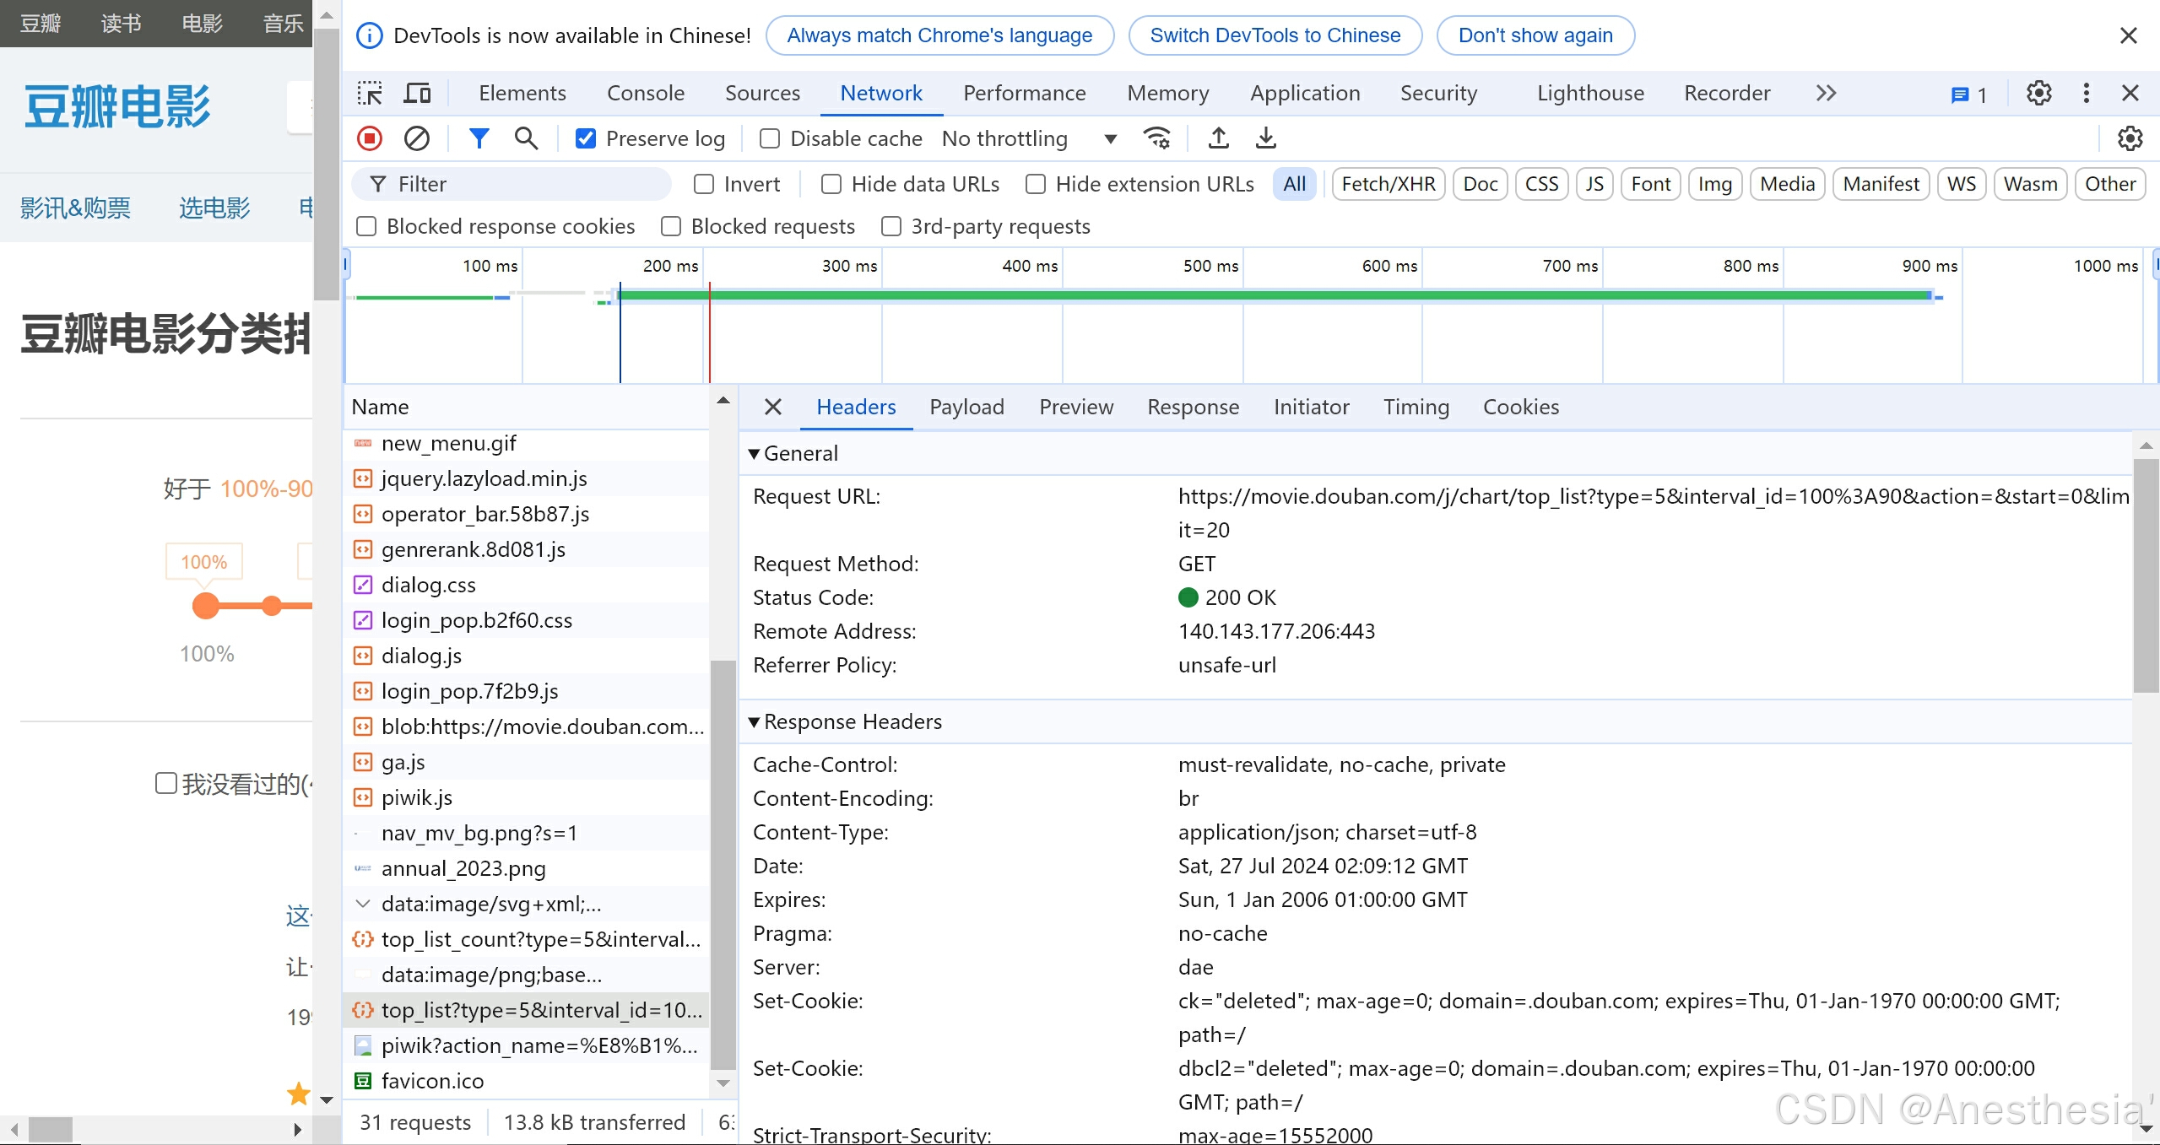Enable Disable cache checkbox
This screenshot has width=2160, height=1145.
770,138
